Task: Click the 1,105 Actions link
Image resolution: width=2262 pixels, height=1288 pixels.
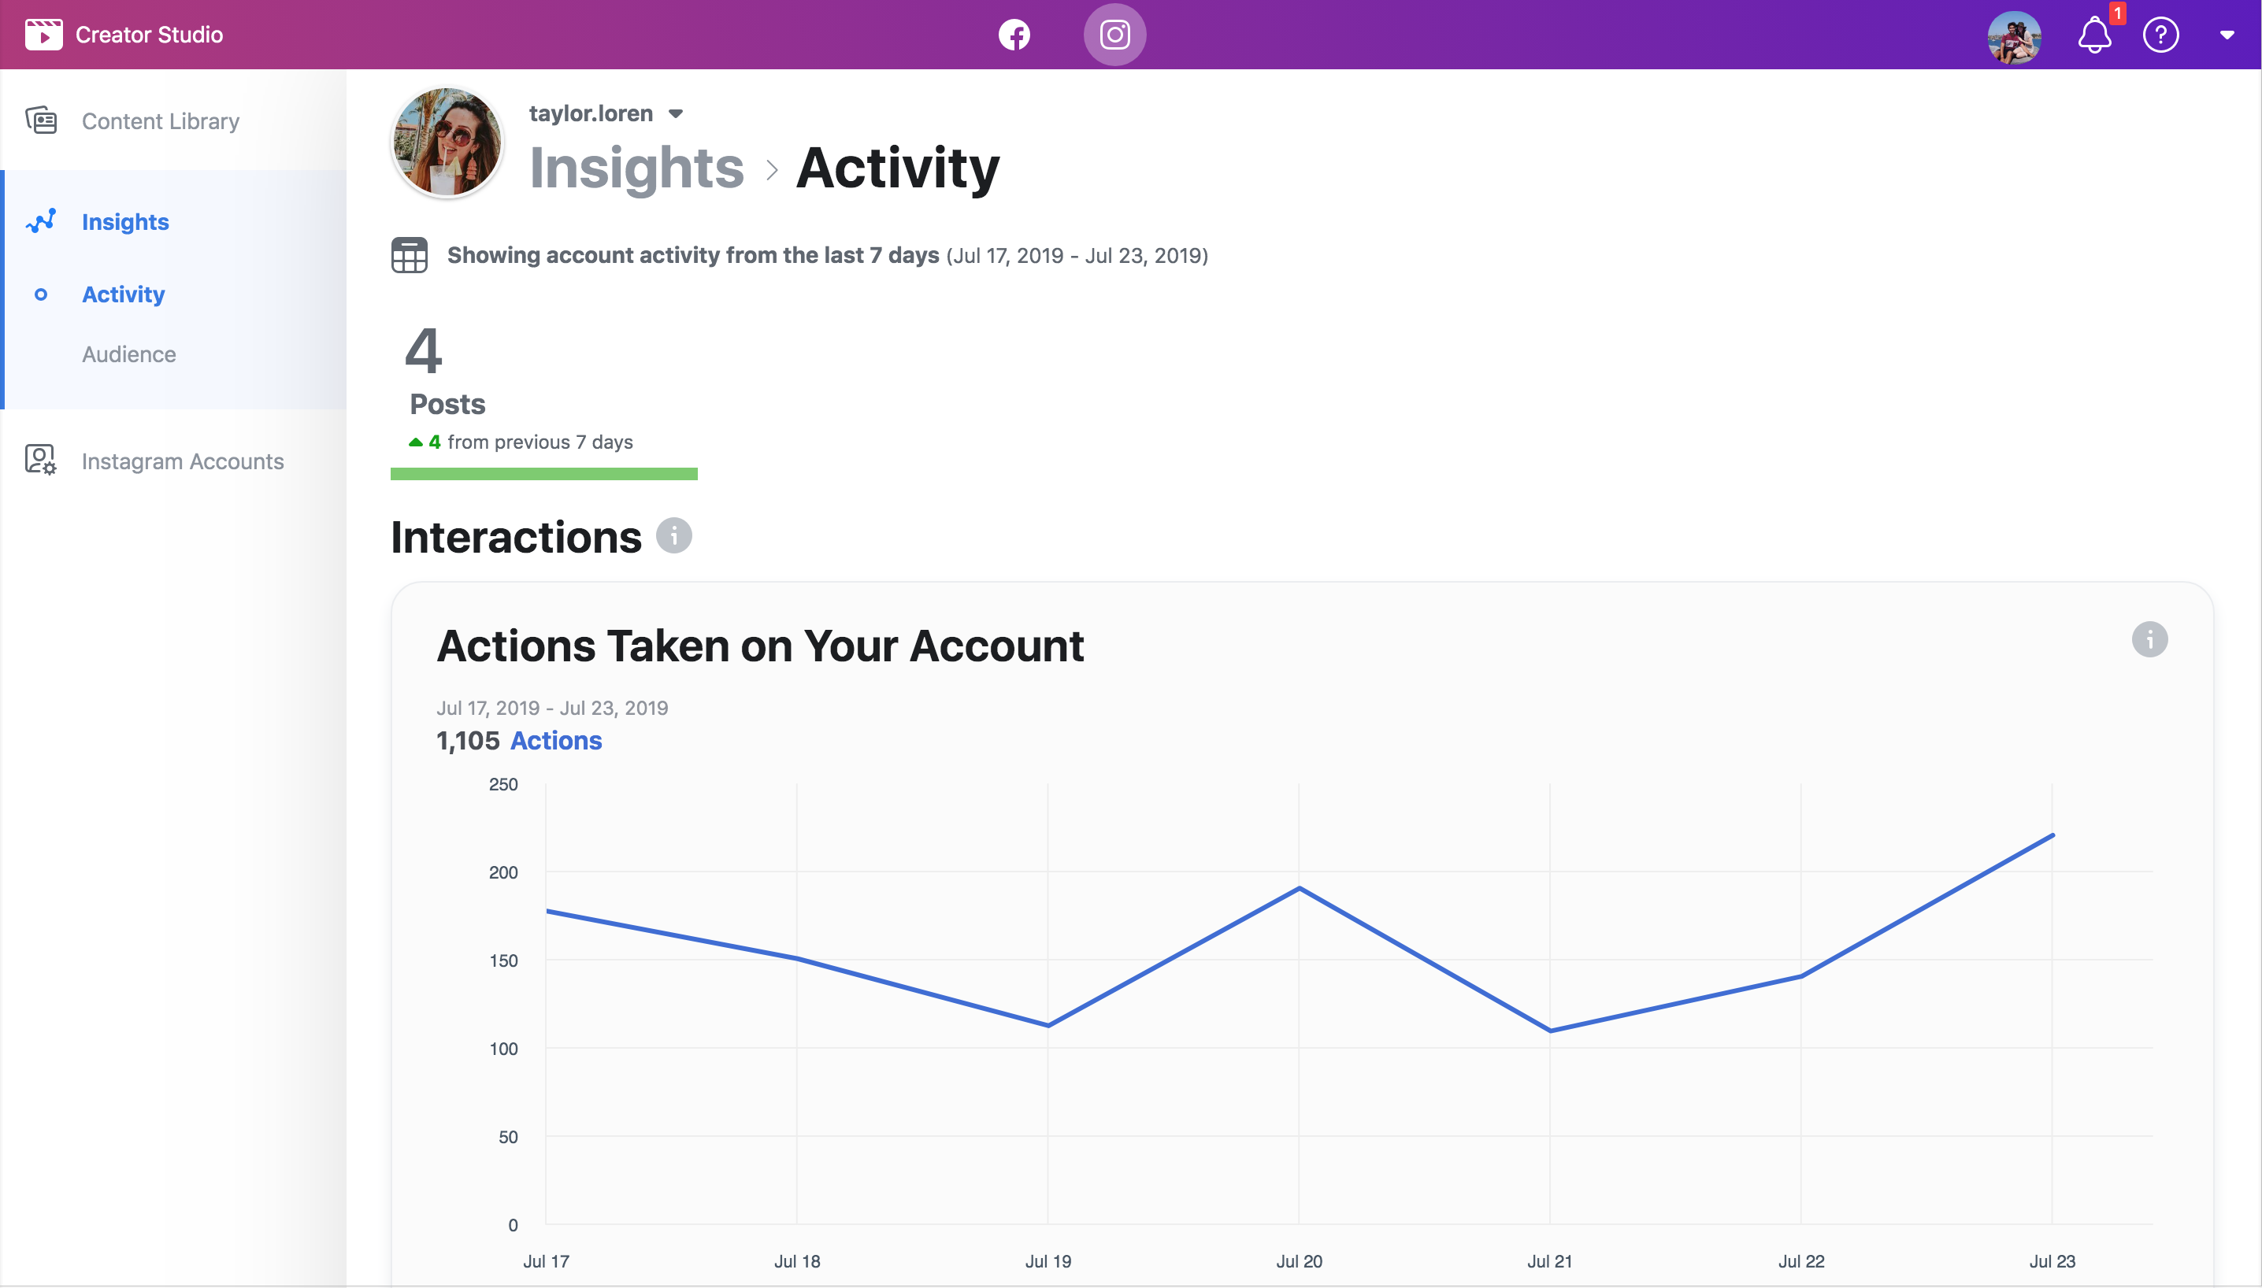Action: 554,739
